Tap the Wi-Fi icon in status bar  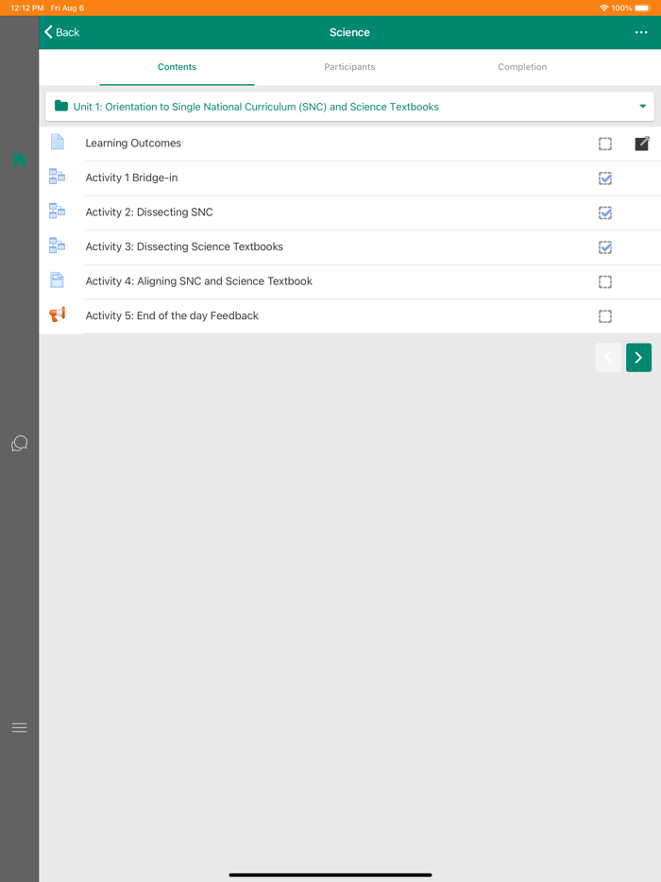point(604,8)
